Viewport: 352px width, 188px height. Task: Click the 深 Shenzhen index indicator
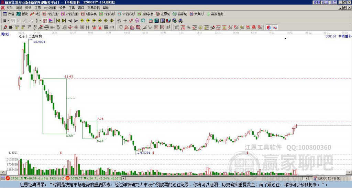(68, 178)
